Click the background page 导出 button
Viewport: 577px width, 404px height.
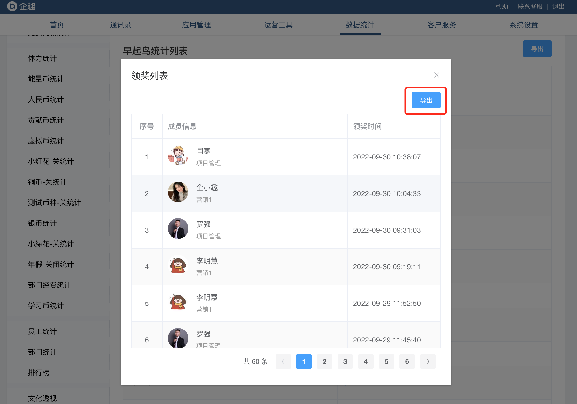537,49
